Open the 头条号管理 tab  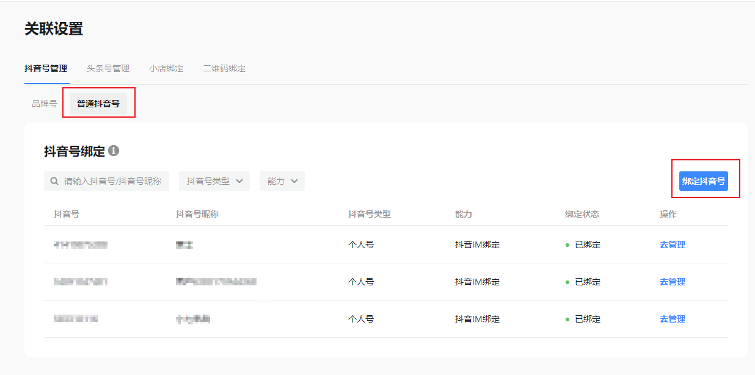(x=108, y=68)
